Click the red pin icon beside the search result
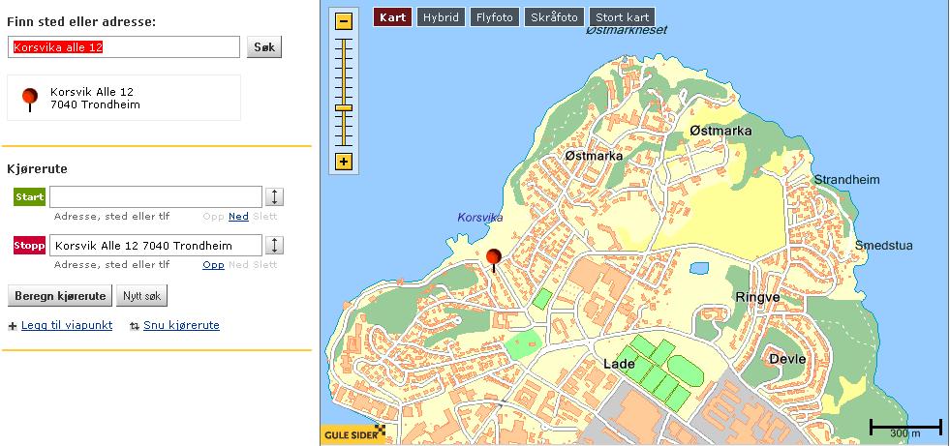This screenshot has width=950, height=446. [30, 97]
